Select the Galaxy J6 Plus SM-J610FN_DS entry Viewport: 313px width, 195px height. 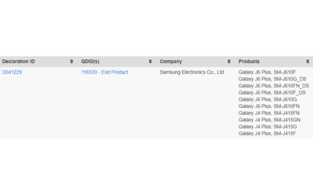click(x=273, y=86)
